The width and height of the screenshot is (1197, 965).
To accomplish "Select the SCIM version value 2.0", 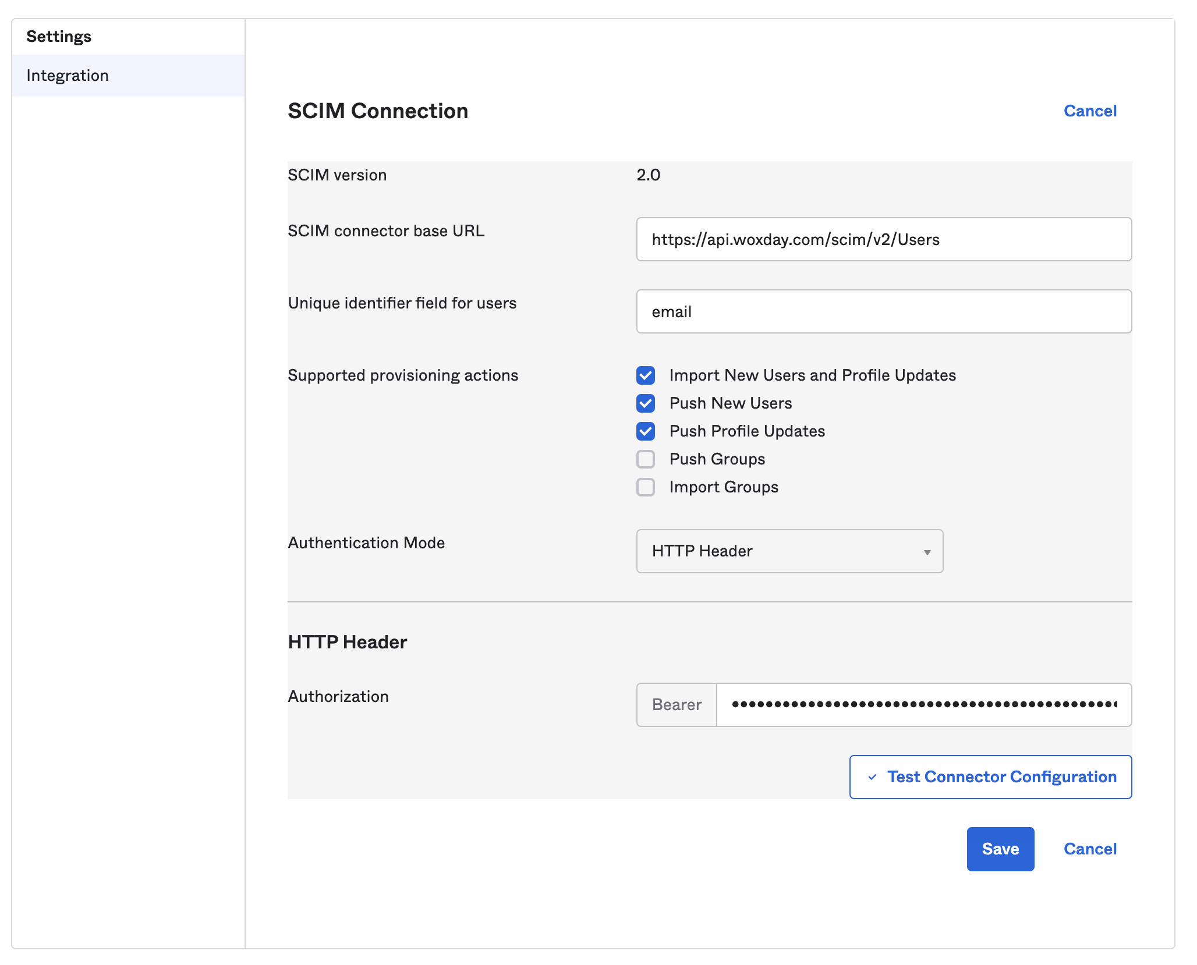I will (648, 175).
